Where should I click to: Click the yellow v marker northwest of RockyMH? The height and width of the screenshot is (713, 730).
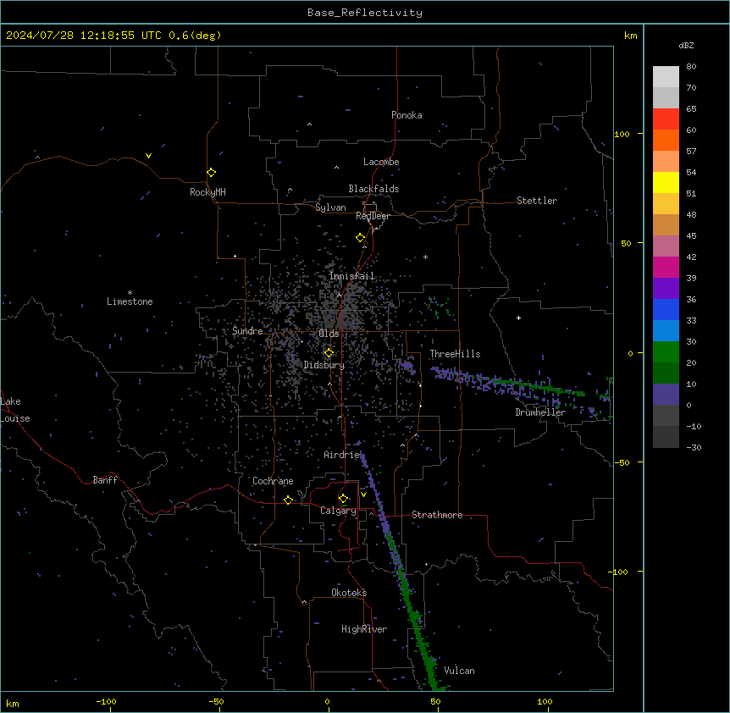(148, 156)
